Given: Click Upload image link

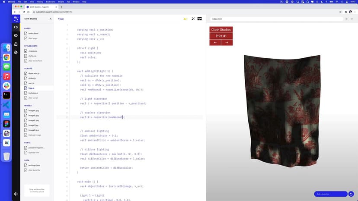Looking at the screenshot, I should 35,135.
